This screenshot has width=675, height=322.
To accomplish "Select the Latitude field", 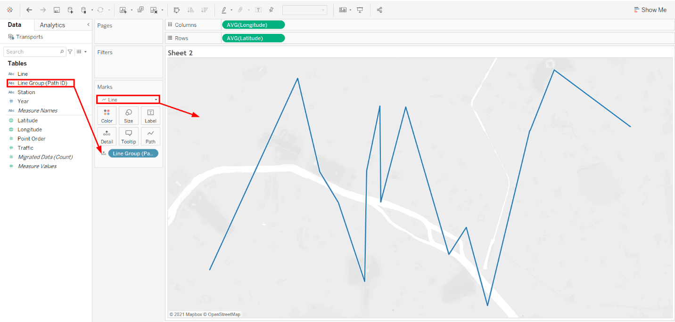I will click(27, 121).
